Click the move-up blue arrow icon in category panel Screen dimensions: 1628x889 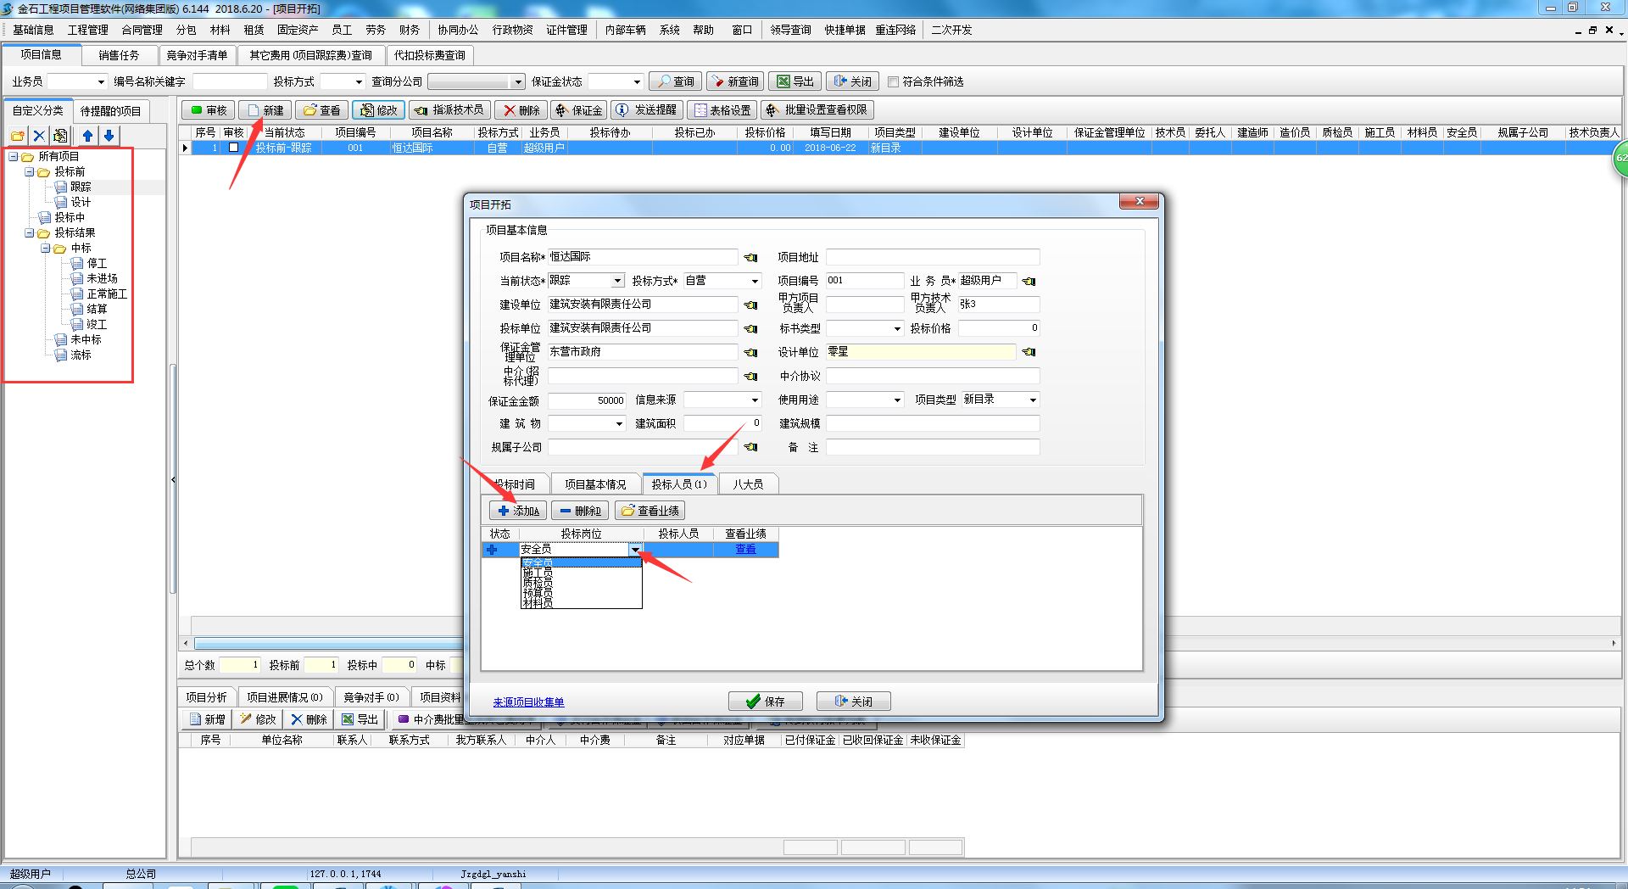87,136
